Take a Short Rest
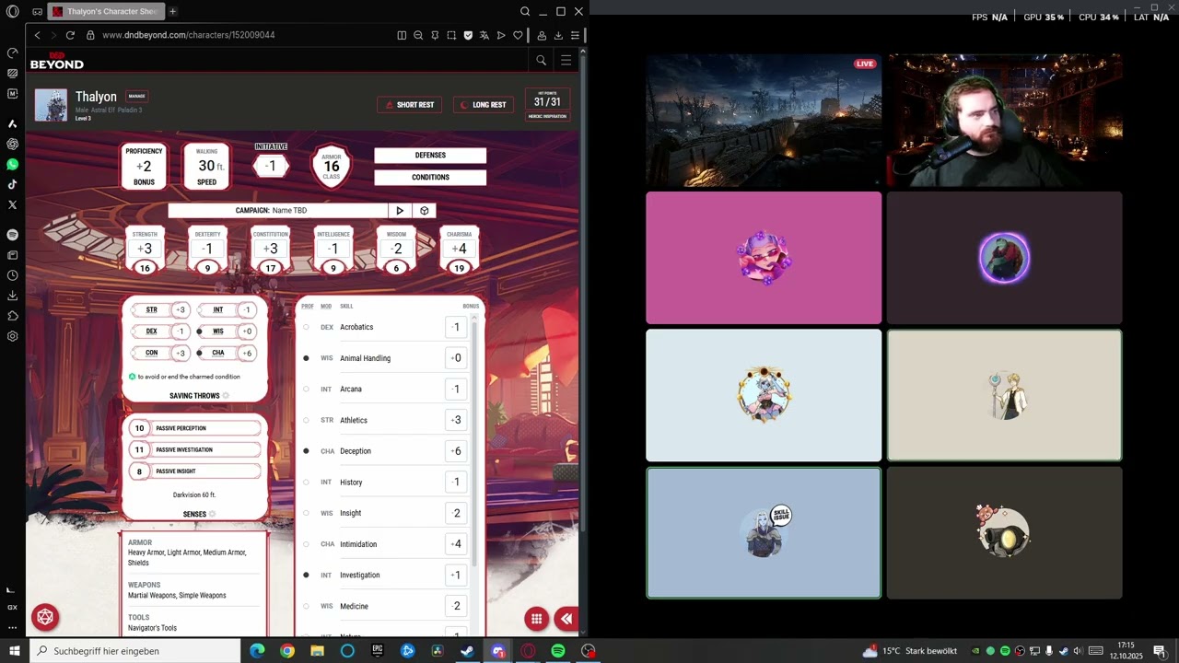 pyautogui.click(x=409, y=105)
